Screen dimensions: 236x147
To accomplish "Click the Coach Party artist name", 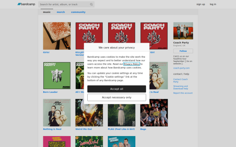I will [x=181, y=43].
